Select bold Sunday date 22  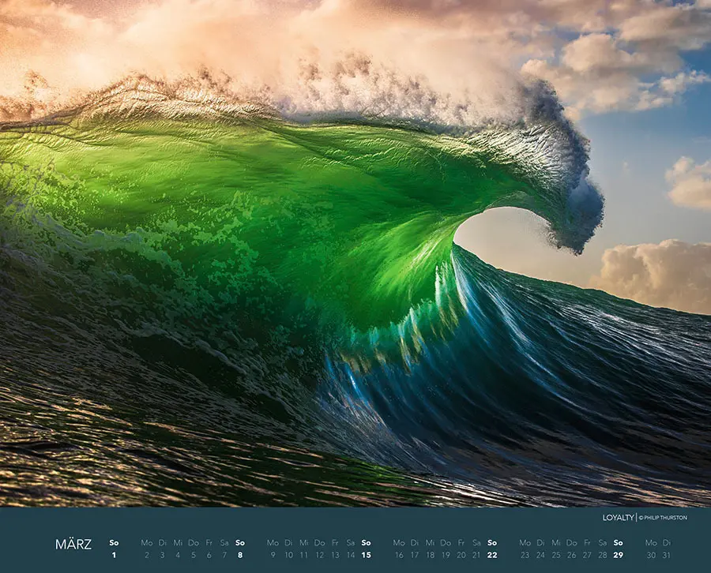click(492, 555)
